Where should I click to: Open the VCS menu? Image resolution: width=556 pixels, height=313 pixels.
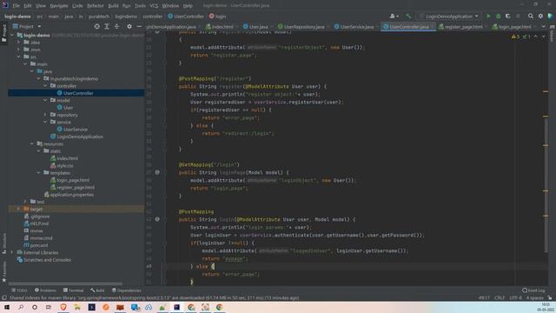(154, 6)
